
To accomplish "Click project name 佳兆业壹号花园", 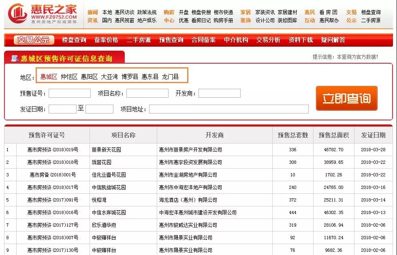I will [109, 175].
